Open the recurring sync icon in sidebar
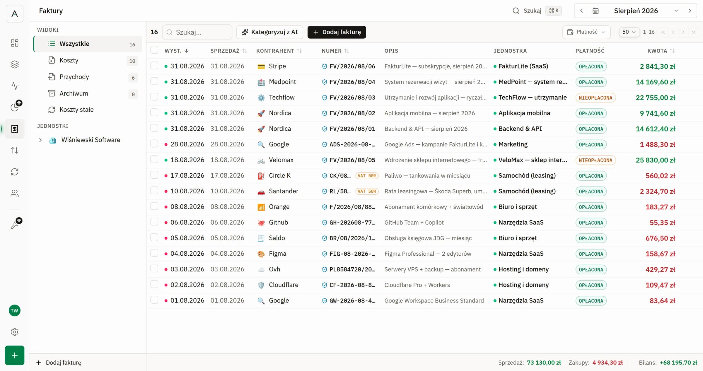Viewport: 703px width, 371px height. [14, 172]
